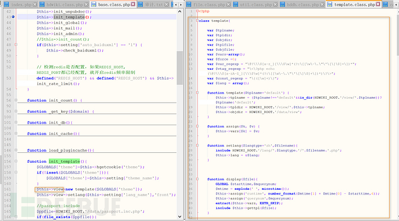Collapse the class template fold marker
The width and height of the screenshot is (399, 221).
click(x=197, y=21)
